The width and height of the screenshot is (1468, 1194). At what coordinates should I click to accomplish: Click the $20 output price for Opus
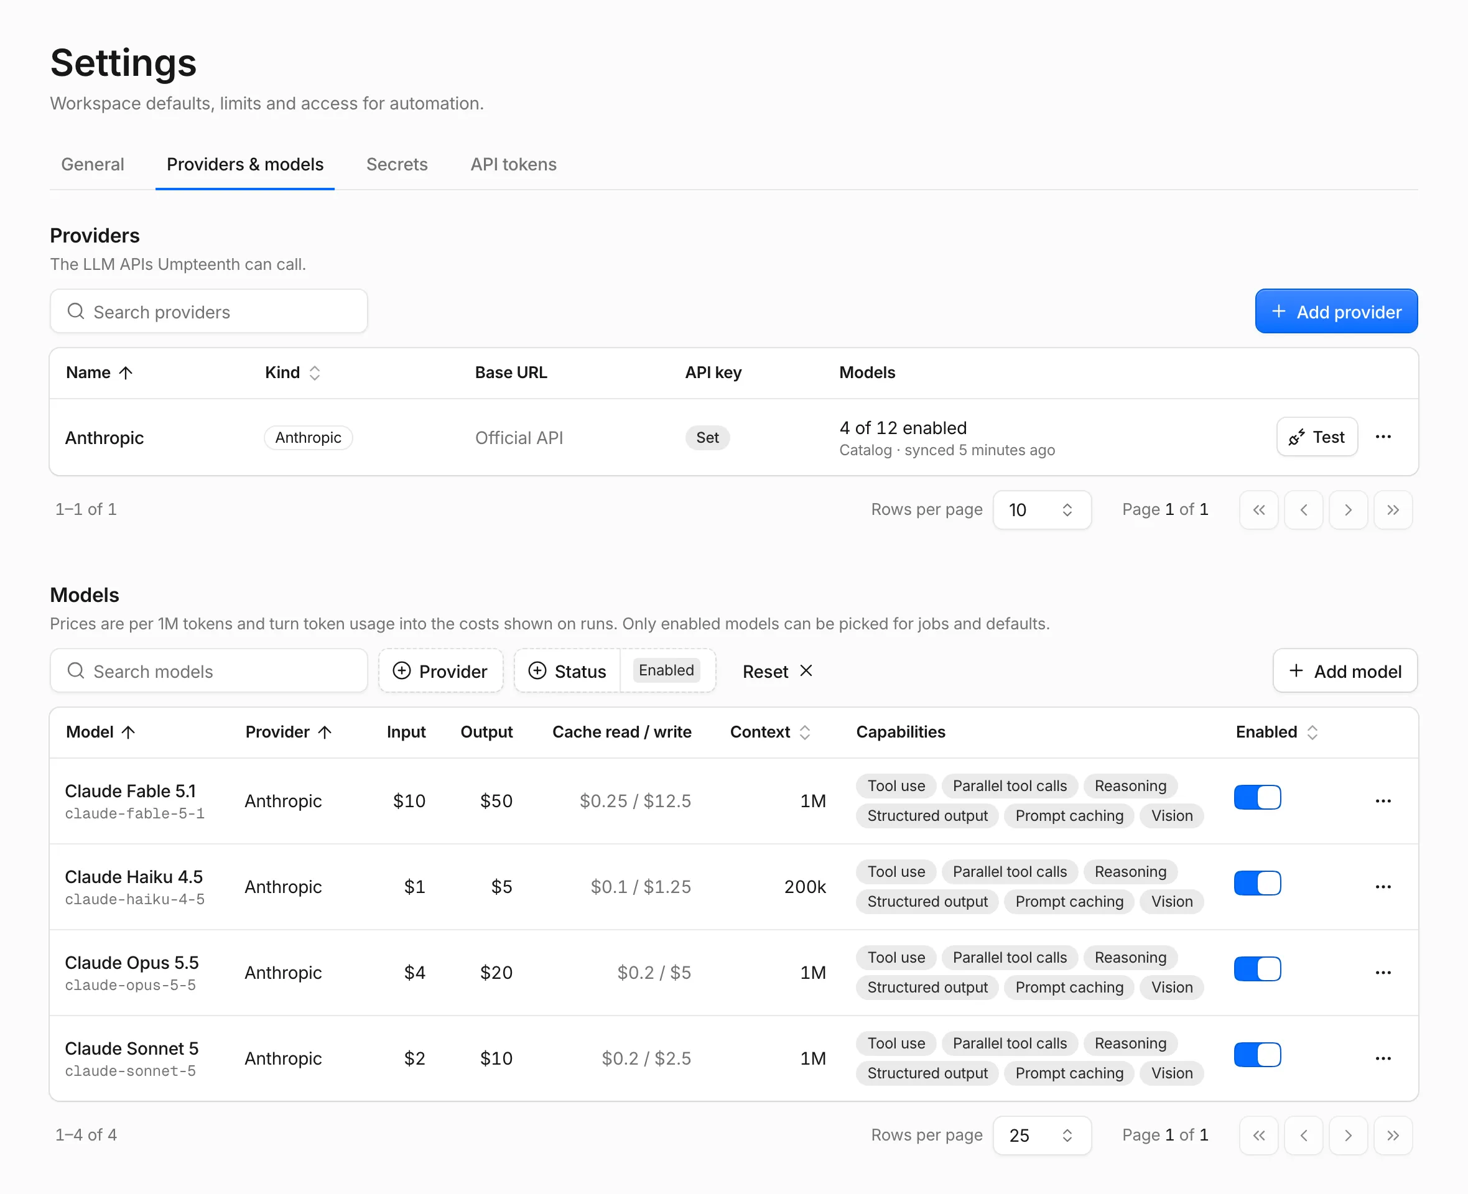point(496,973)
